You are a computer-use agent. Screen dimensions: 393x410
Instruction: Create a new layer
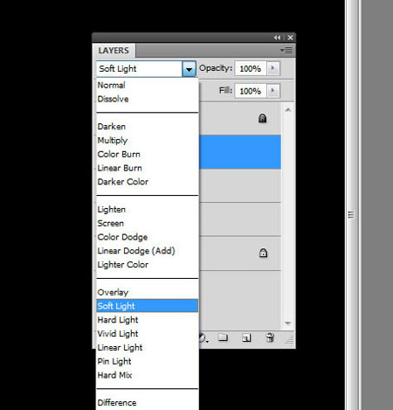pyautogui.click(x=246, y=337)
